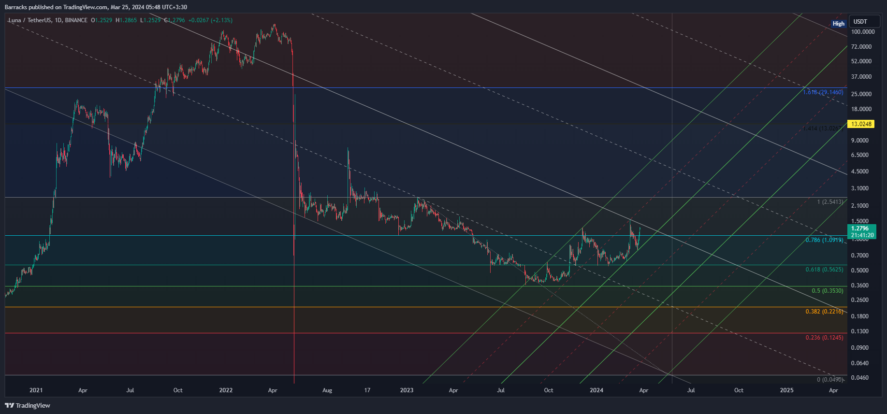Select the 1.618 (29.1460) Fibonacci level label
887x414 pixels.
pos(823,92)
